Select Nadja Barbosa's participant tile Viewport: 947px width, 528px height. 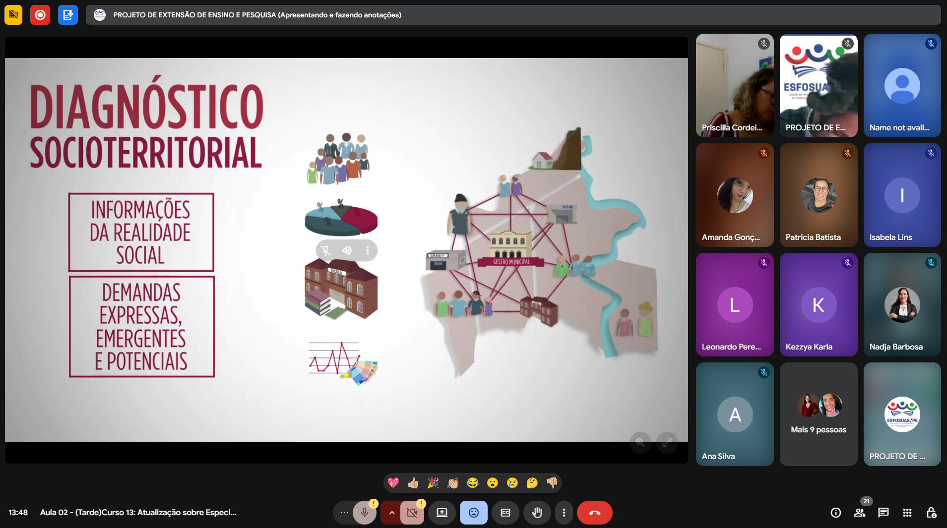[902, 304]
